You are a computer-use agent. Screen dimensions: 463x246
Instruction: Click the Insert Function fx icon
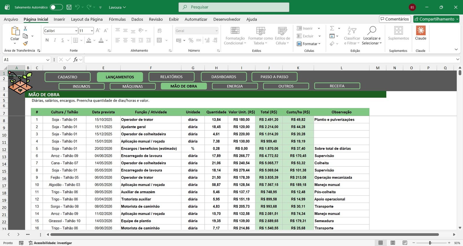[76, 60]
